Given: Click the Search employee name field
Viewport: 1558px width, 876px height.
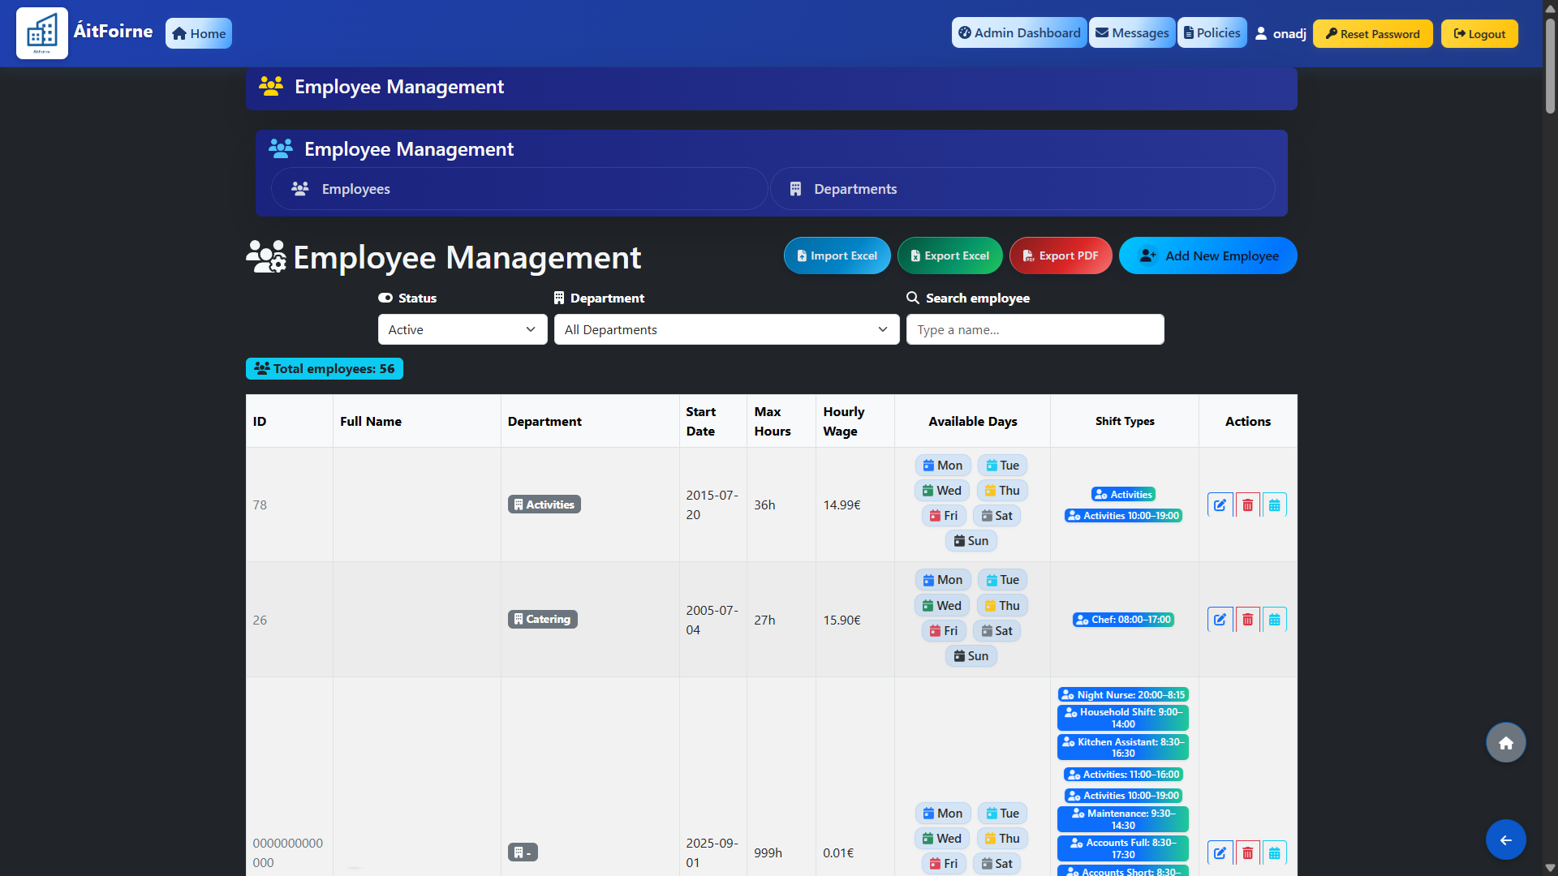Looking at the screenshot, I should pyautogui.click(x=1035, y=329).
